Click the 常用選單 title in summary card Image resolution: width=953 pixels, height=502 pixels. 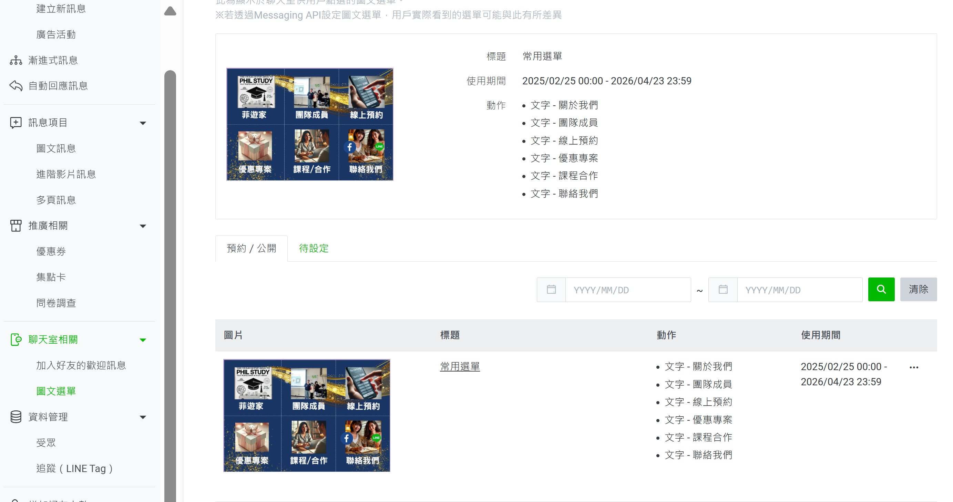coord(542,56)
